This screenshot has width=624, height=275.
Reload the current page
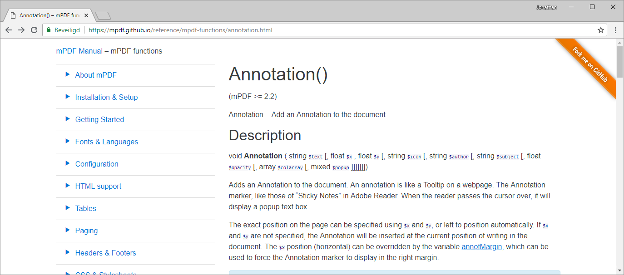click(x=34, y=30)
